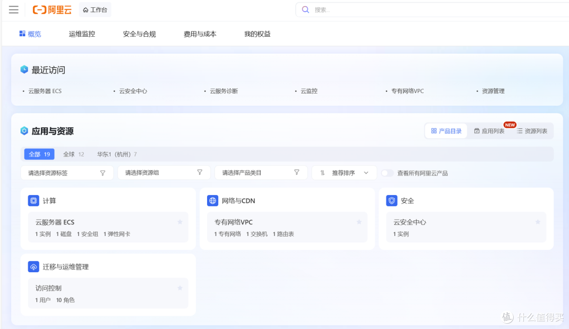Click '1 用户' under 访问控制
This screenshot has width=569, height=329.
coord(43,300)
